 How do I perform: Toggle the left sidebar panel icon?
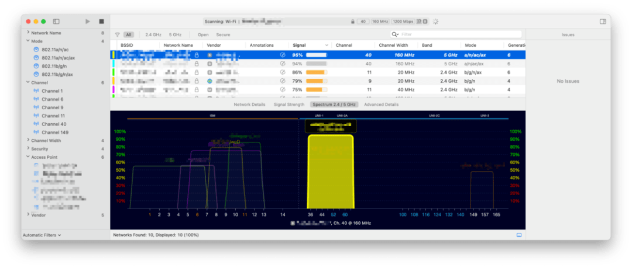[x=56, y=22]
